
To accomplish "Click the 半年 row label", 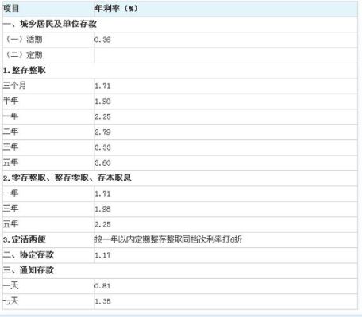I will (10, 101).
